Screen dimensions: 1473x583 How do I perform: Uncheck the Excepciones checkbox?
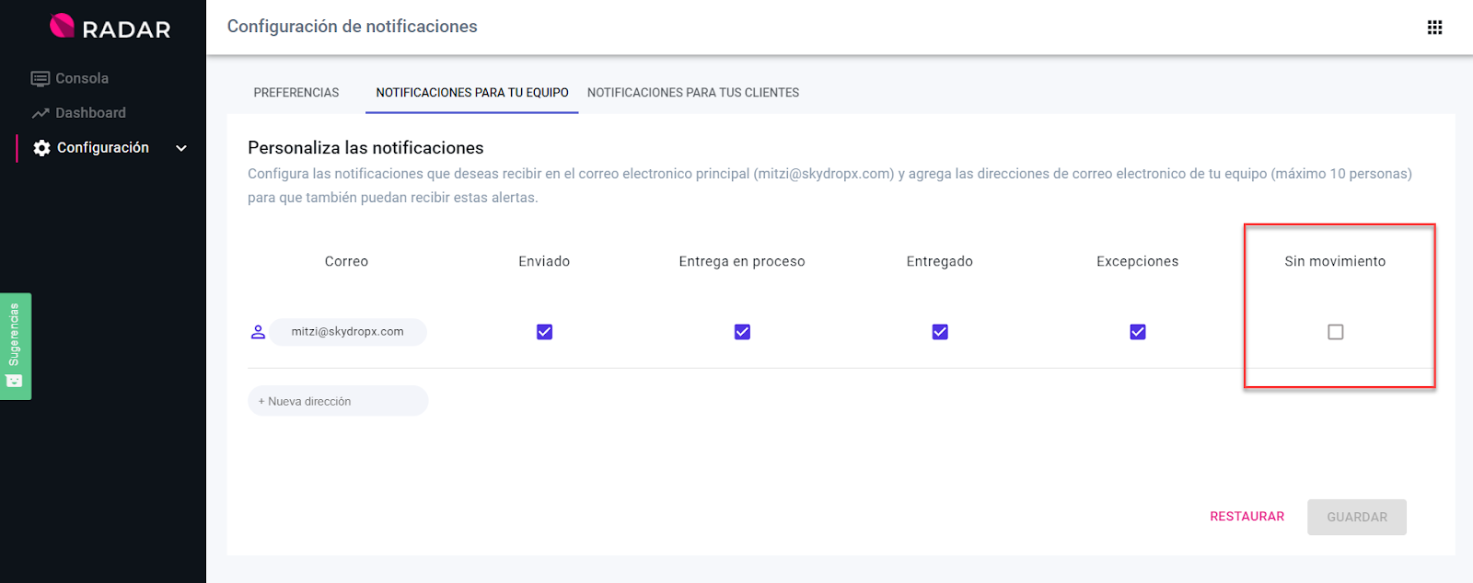pos(1138,332)
